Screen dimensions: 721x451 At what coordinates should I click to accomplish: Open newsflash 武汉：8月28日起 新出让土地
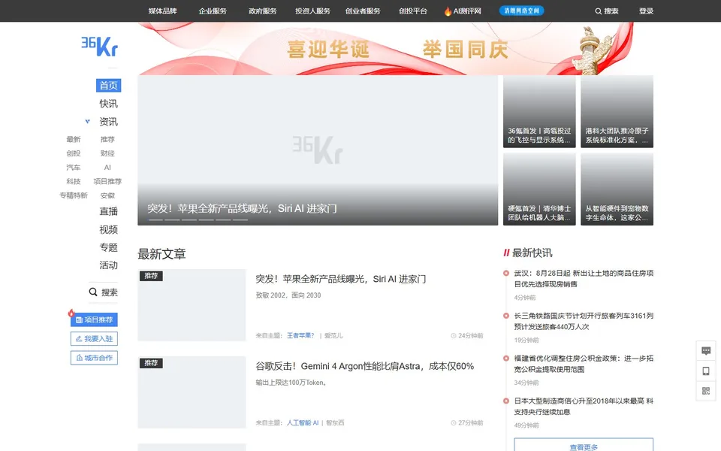(x=584, y=278)
